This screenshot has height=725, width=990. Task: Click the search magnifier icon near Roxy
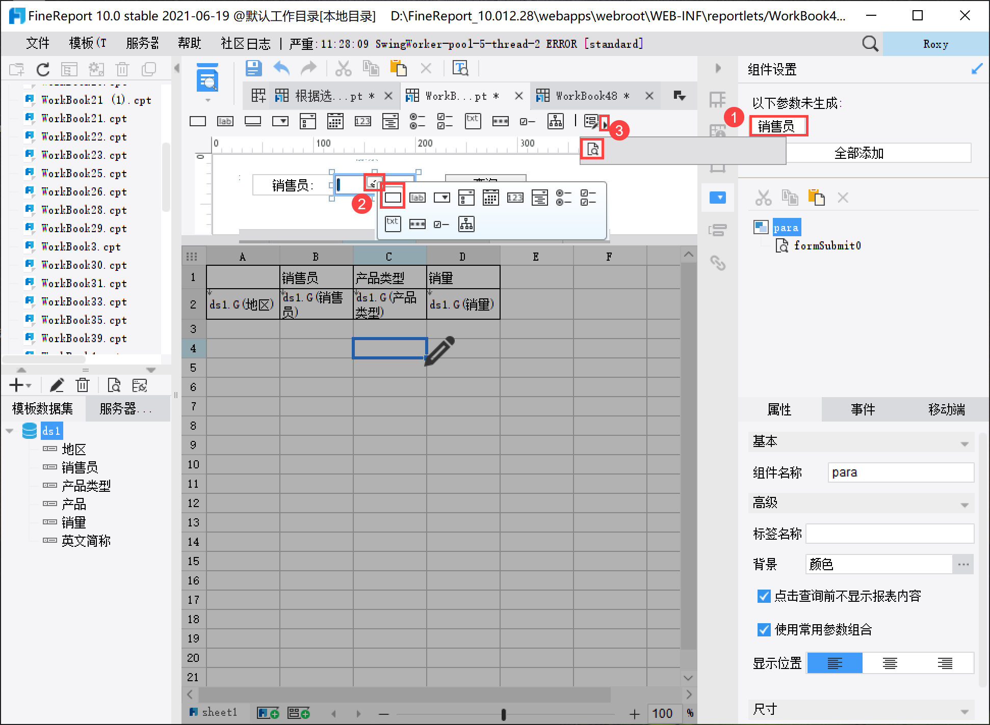pyautogui.click(x=870, y=44)
